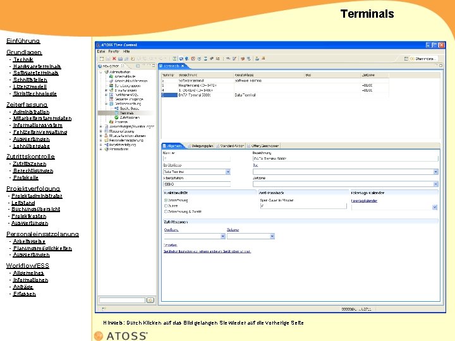Expand the Personaleinsatzplanung tree node

pos(100,140)
